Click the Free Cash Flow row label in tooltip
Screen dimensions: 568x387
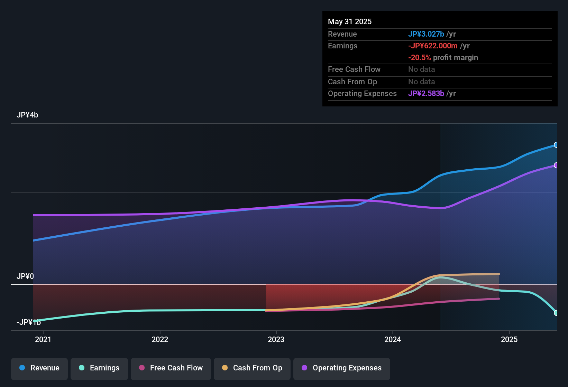click(x=354, y=69)
